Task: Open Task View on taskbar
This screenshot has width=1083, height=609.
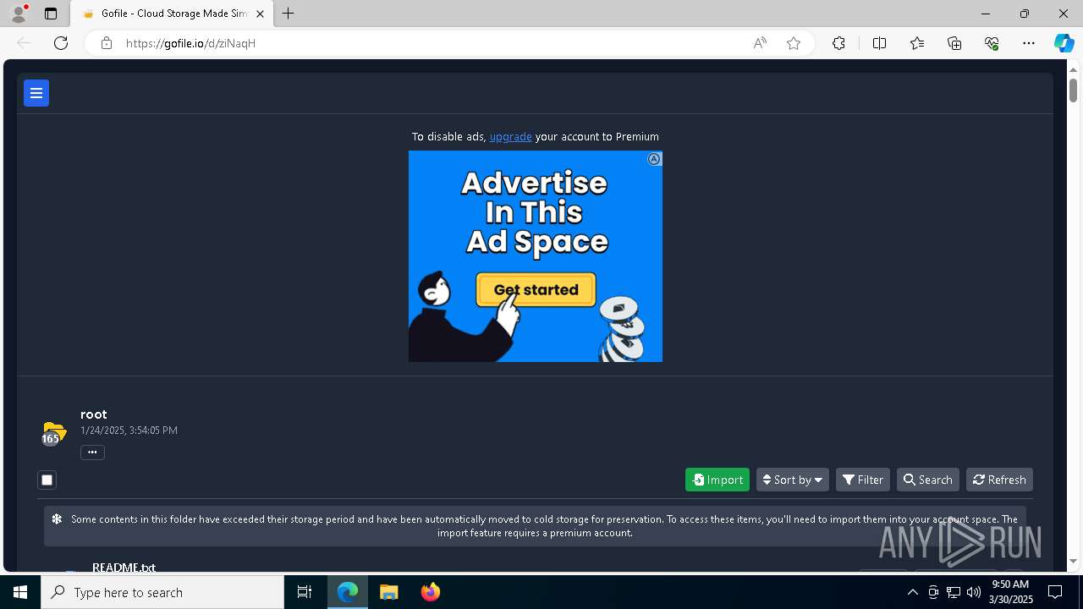Action: [x=305, y=592]
